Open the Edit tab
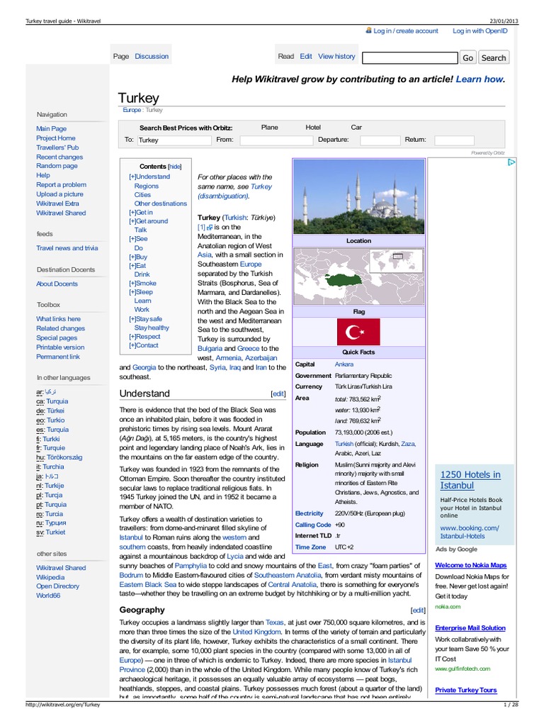Image resolution: width=544 pixels, height=726 pixels. (x=306, y=57)
